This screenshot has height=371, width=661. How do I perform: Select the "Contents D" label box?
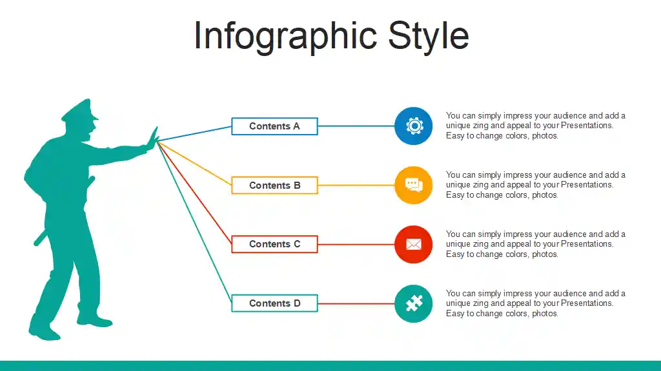(x=274, y=303)
